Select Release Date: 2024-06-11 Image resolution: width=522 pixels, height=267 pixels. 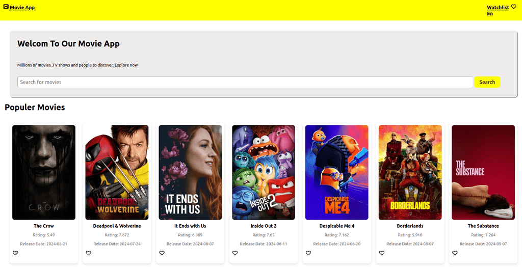(264, 244)
